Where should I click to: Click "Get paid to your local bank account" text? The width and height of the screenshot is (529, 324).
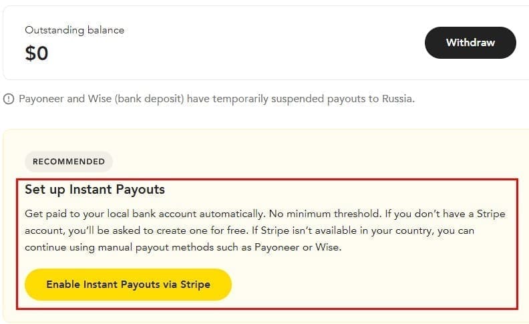coord(111,214)
